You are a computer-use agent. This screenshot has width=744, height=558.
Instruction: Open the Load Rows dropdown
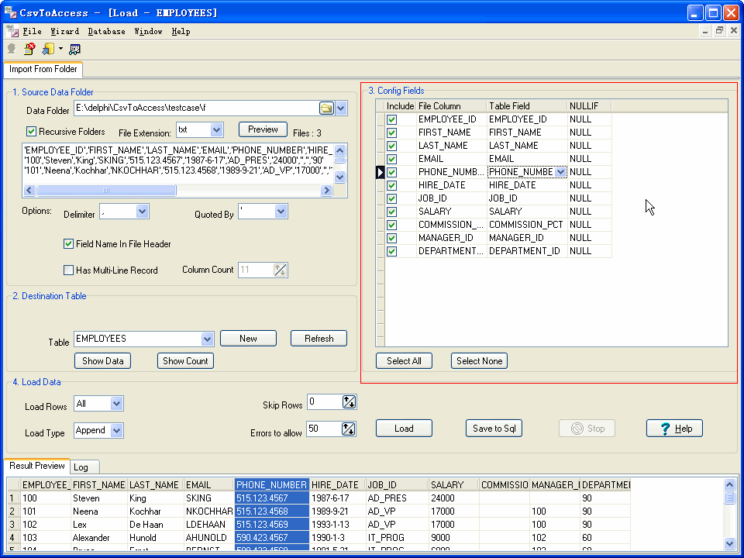point(116,404)
